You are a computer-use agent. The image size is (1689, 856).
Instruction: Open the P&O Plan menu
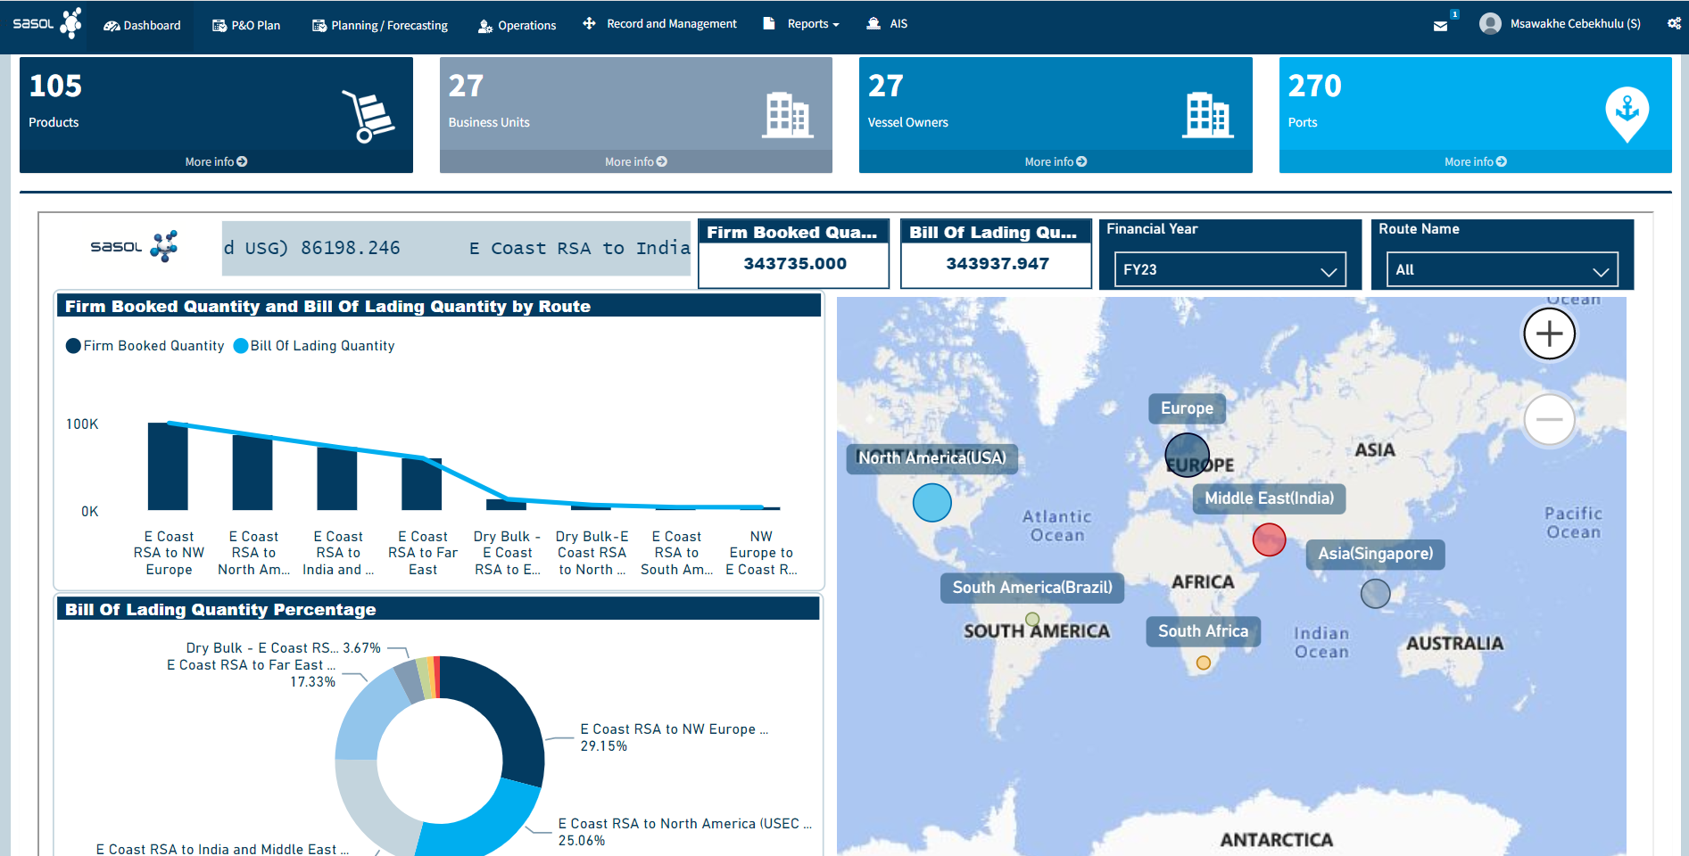click(x=246, y=25)
